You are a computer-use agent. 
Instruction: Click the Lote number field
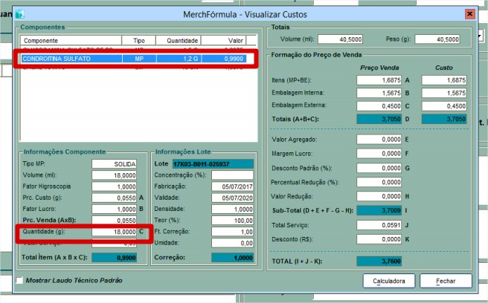tap(212, 163)
